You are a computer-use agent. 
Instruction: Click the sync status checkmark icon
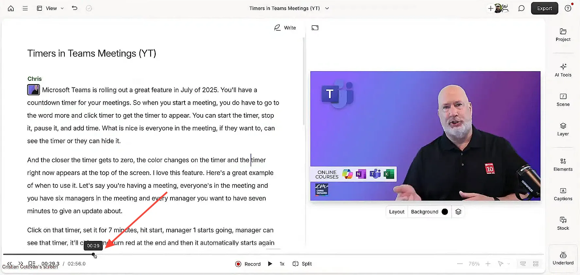click(89, 9)
